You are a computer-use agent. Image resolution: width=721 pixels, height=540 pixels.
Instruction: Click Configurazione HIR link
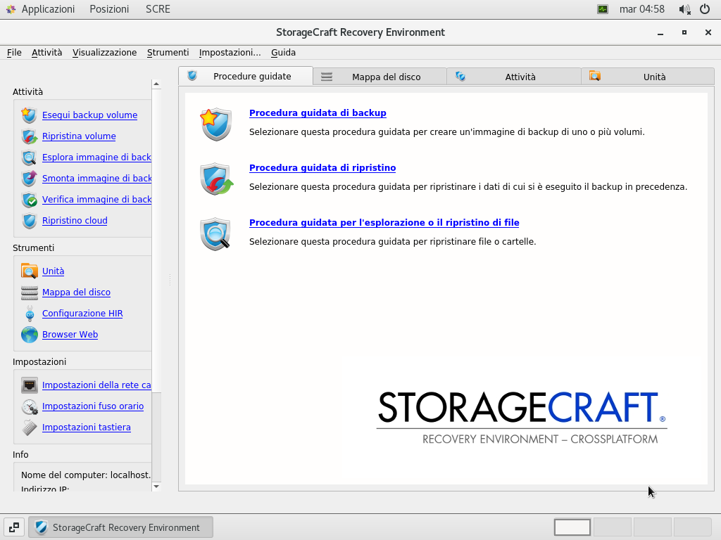tap(82, 314)
